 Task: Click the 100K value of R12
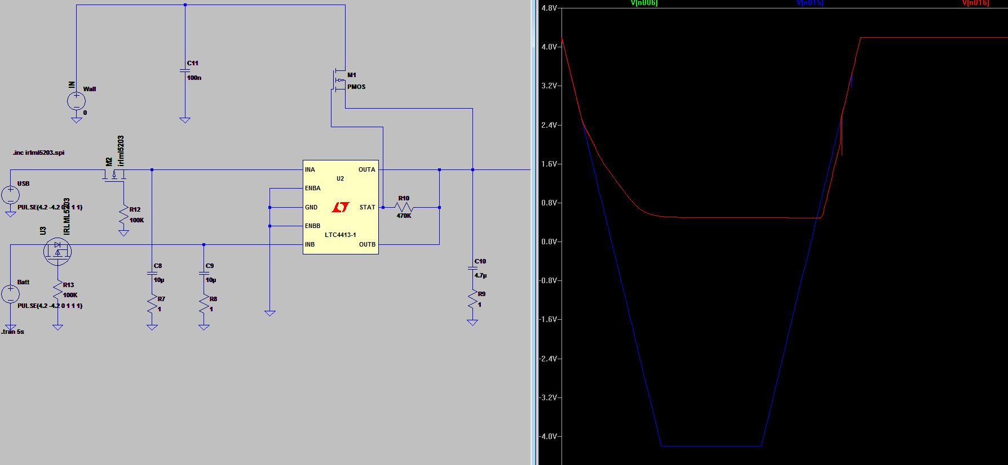click(137, 220)
